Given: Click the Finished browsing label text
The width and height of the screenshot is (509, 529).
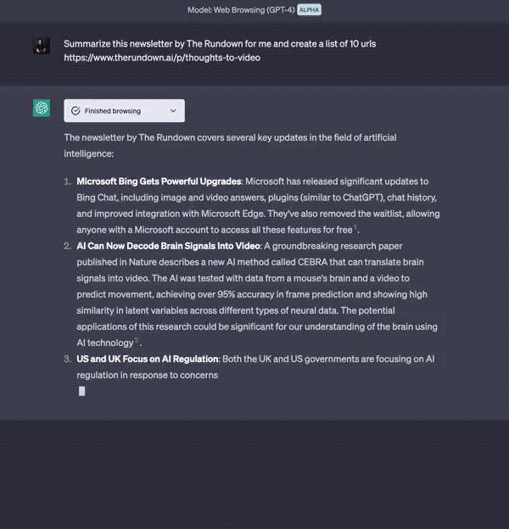Looking at the screenshot, I should tap(113, 111).
